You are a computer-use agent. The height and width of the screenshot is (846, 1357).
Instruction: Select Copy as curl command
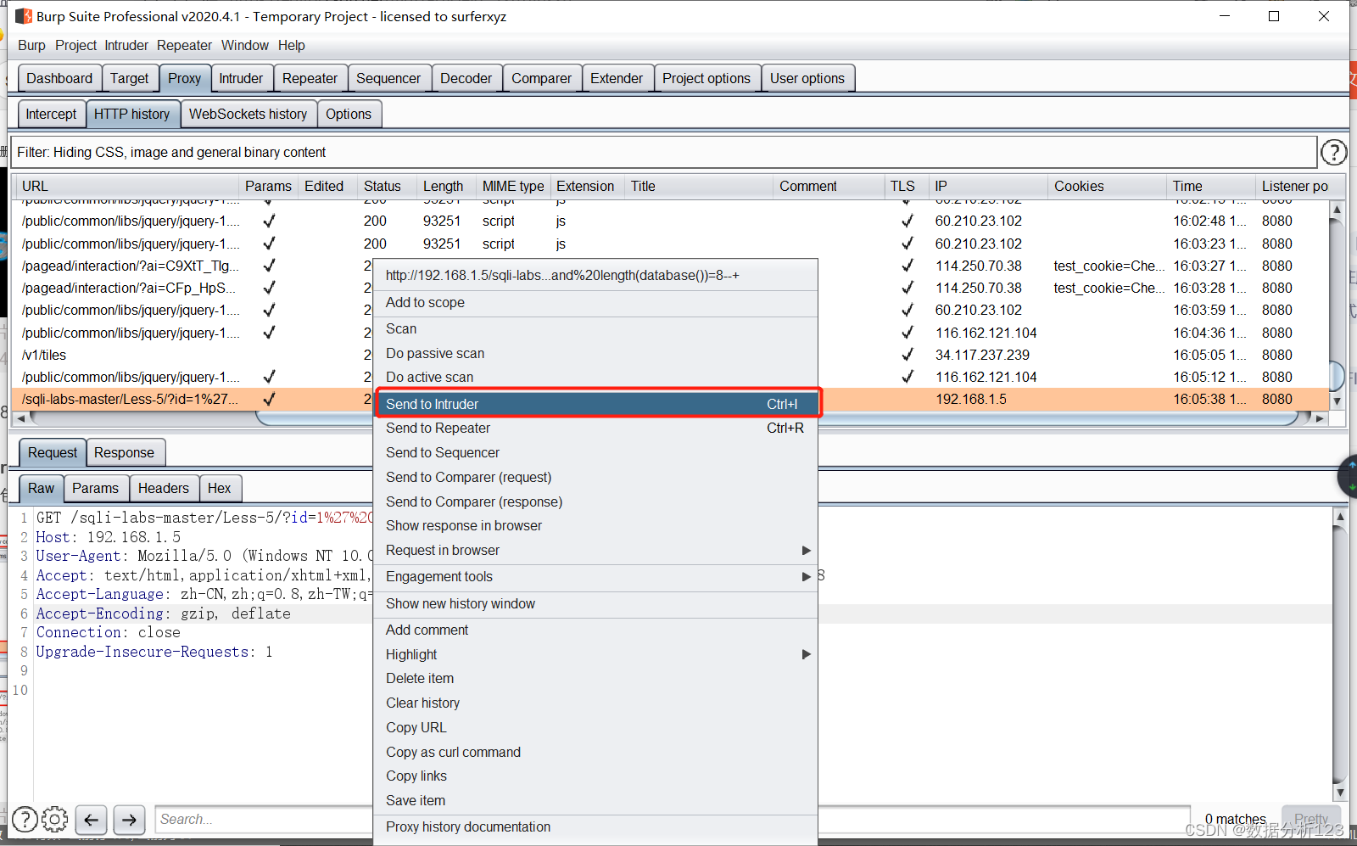[595, 753]
